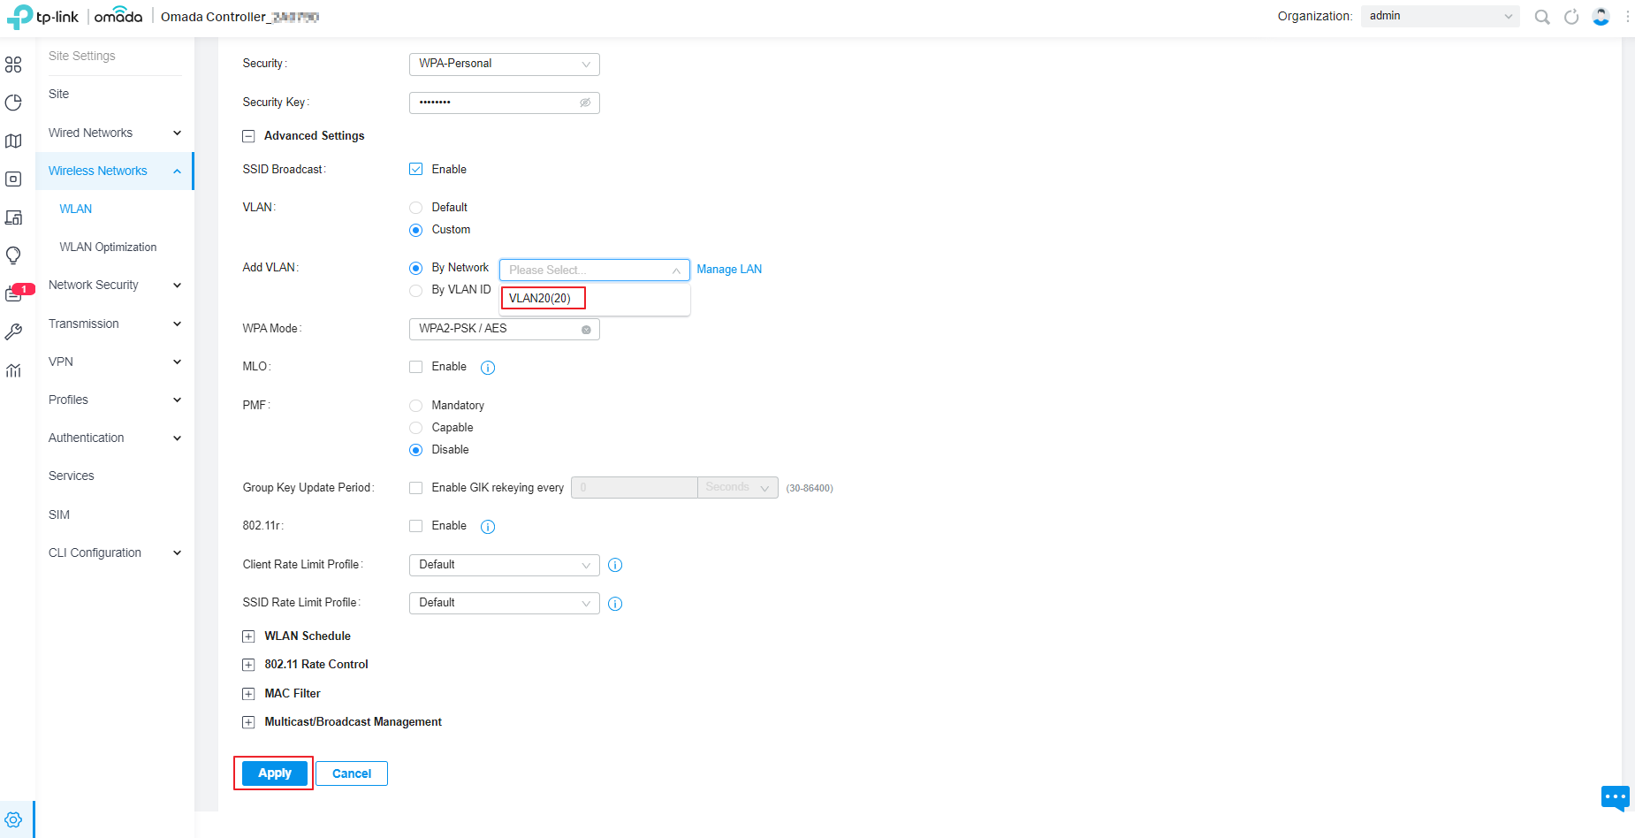This screenshot has height=838, width=1635.
Task: Open the Seconds unit dropdown
Action: tap(738, 488)
